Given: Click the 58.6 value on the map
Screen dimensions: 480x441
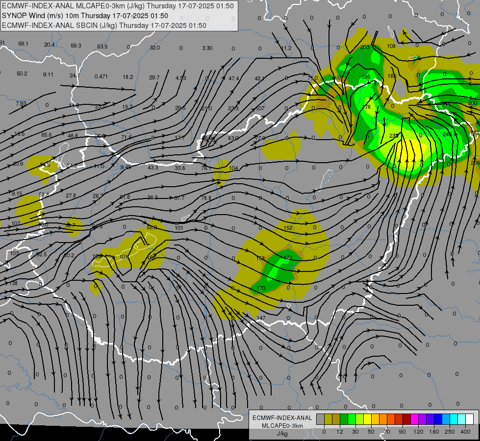Looking at the screenshot, I should click(x=44, y=195).
